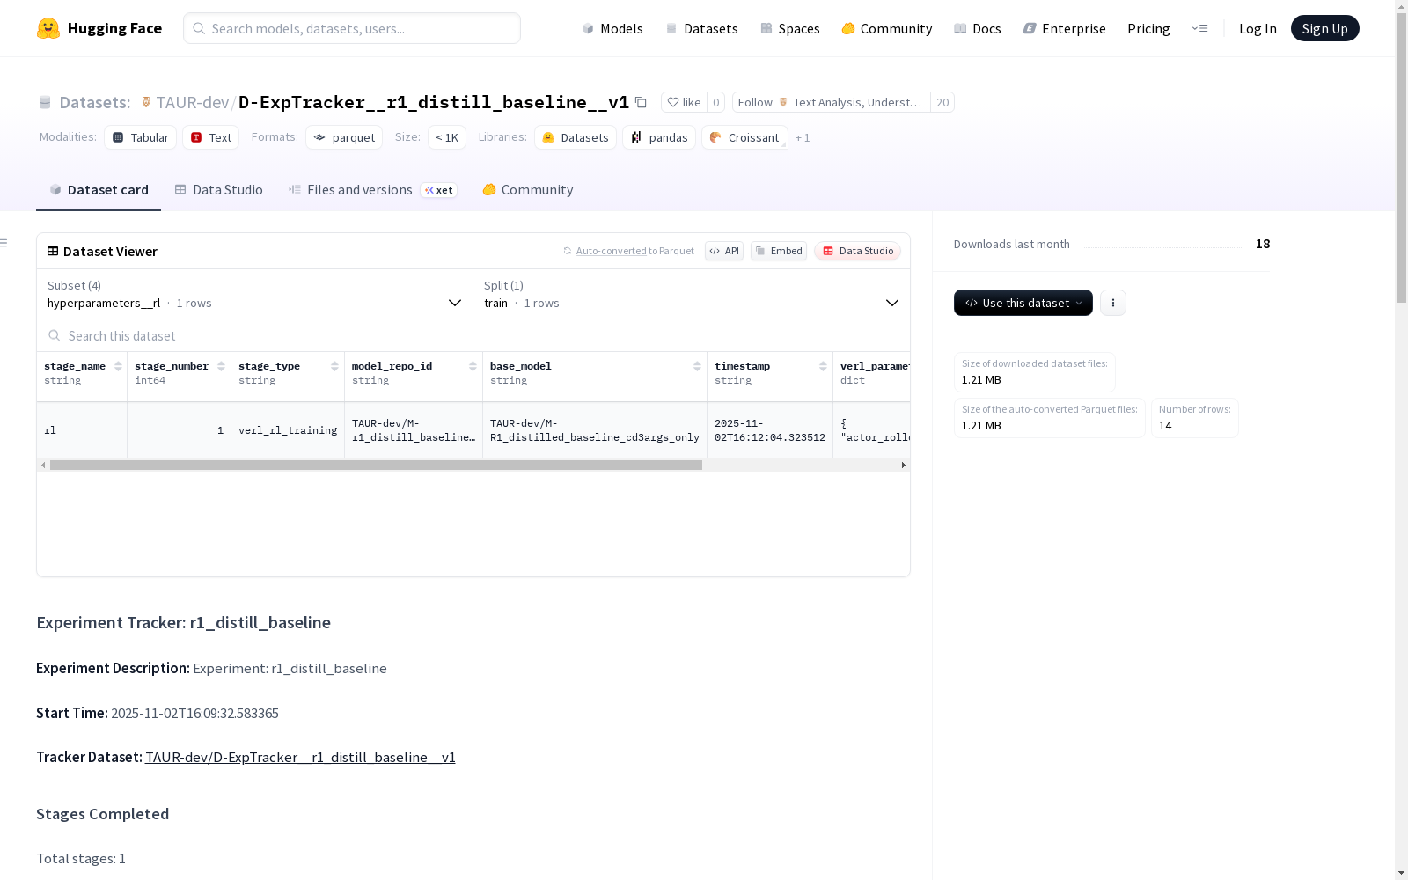Open the like count showing 0

coord(716,103)
